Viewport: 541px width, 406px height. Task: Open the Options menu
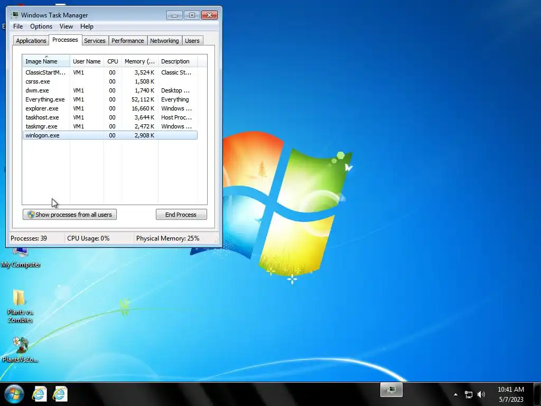[x=41, y=26]
